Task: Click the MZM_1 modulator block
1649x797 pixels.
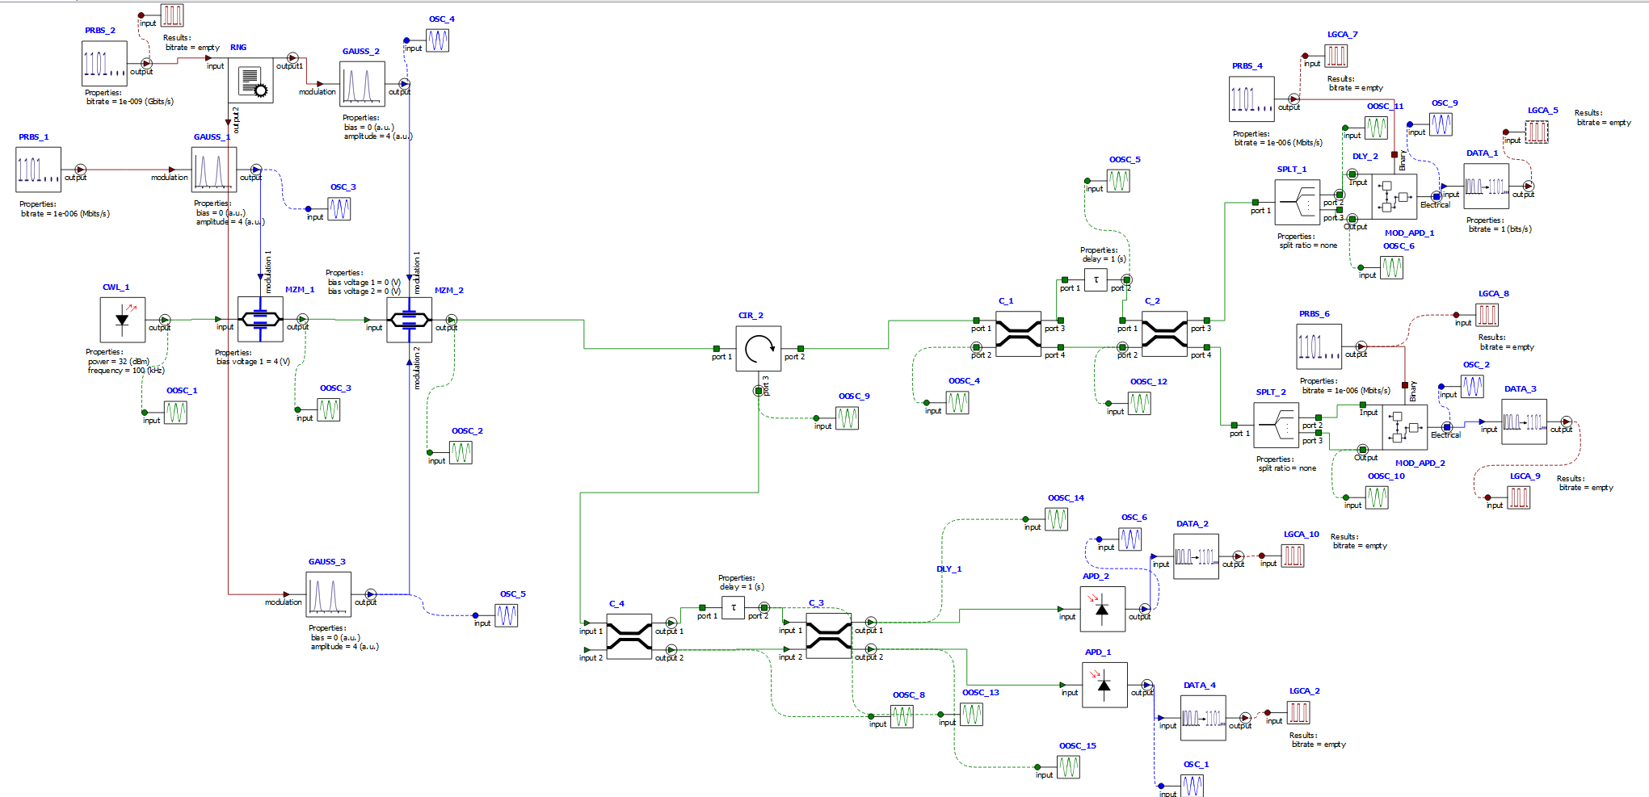Action: 260,320
